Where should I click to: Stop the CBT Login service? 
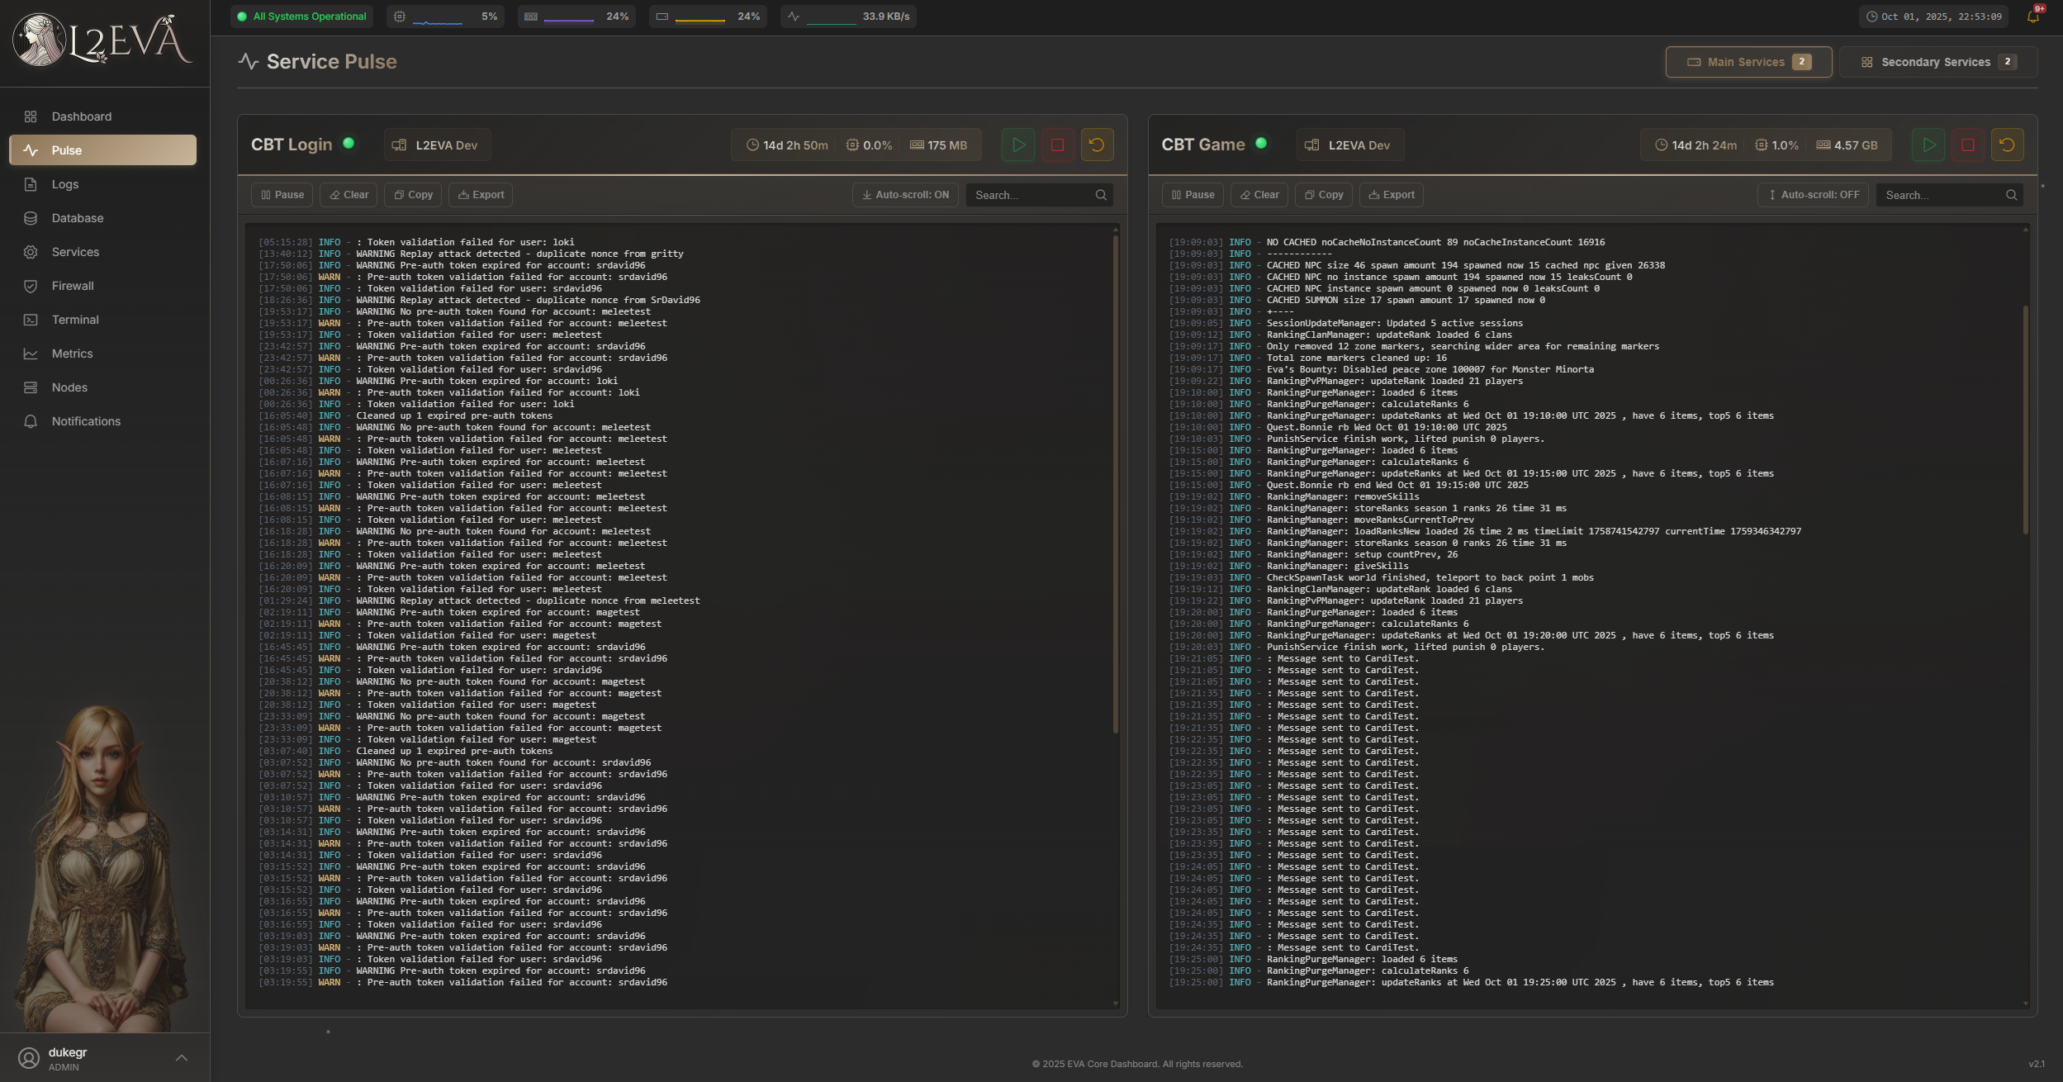[1057, 145]
